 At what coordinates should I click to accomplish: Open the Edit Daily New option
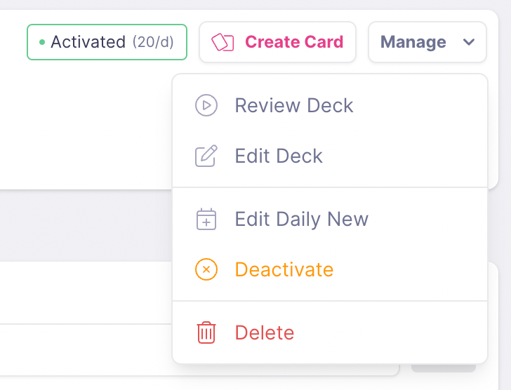[x=301, y=220]
